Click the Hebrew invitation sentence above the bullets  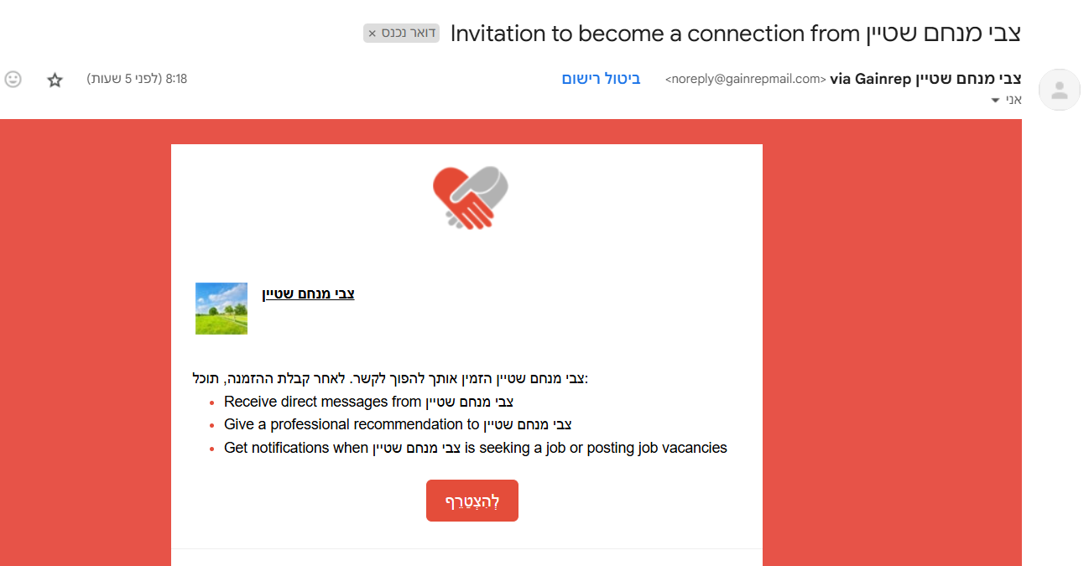[x=390, y=379]
